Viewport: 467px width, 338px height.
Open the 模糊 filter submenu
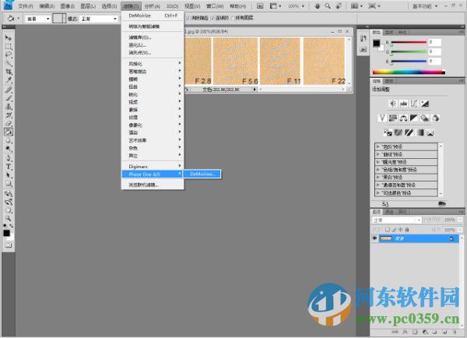(153, 79)
